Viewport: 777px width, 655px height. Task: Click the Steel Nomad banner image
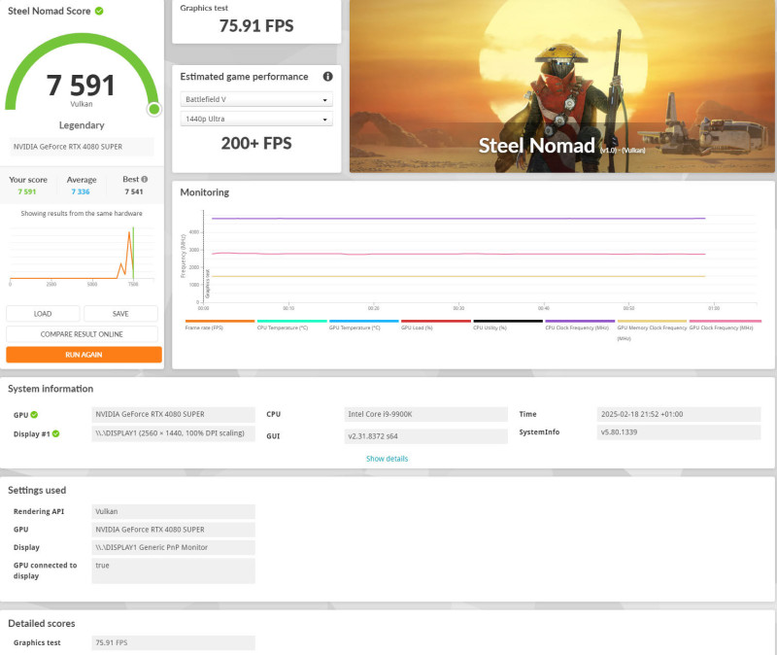pyautogui.click(x=562, y=86)
